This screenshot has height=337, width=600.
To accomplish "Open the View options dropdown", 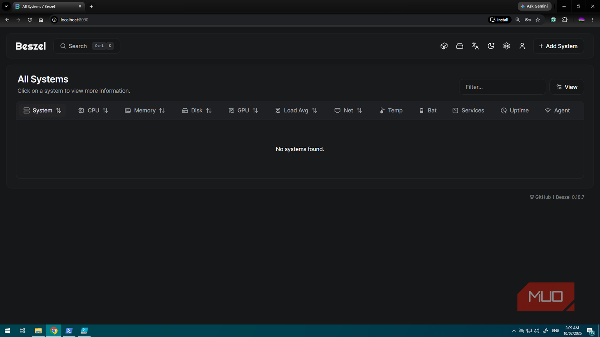I will (x=566, y=87).
